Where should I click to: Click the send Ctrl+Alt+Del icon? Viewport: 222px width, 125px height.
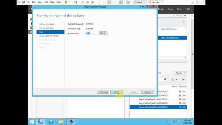pos(76,2)
